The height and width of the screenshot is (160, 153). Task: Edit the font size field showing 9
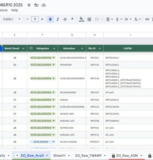pyautogui.click(x=35, y=19)
